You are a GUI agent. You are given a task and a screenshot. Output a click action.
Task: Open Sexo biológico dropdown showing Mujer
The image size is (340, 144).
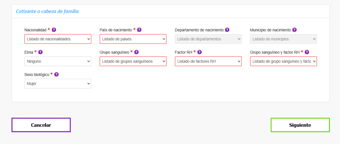(58, 84)
